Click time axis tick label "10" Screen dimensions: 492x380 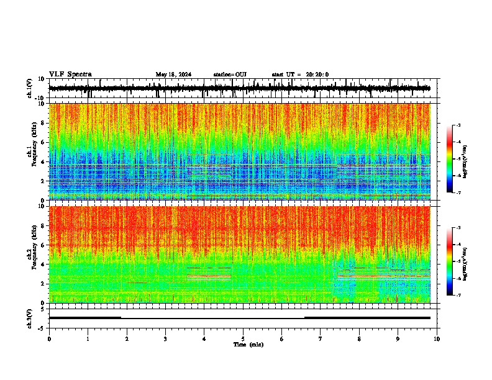437,339
